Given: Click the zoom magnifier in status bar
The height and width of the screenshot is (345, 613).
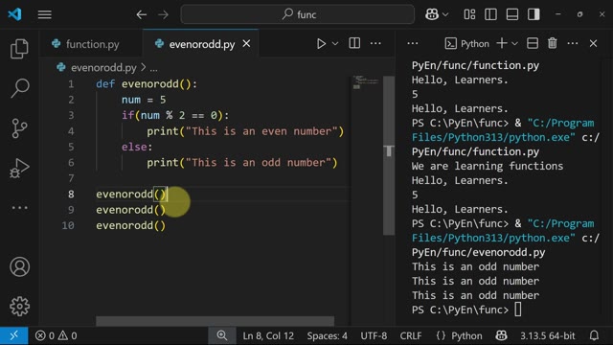Looking at the screenshot, I should point(222,335).
